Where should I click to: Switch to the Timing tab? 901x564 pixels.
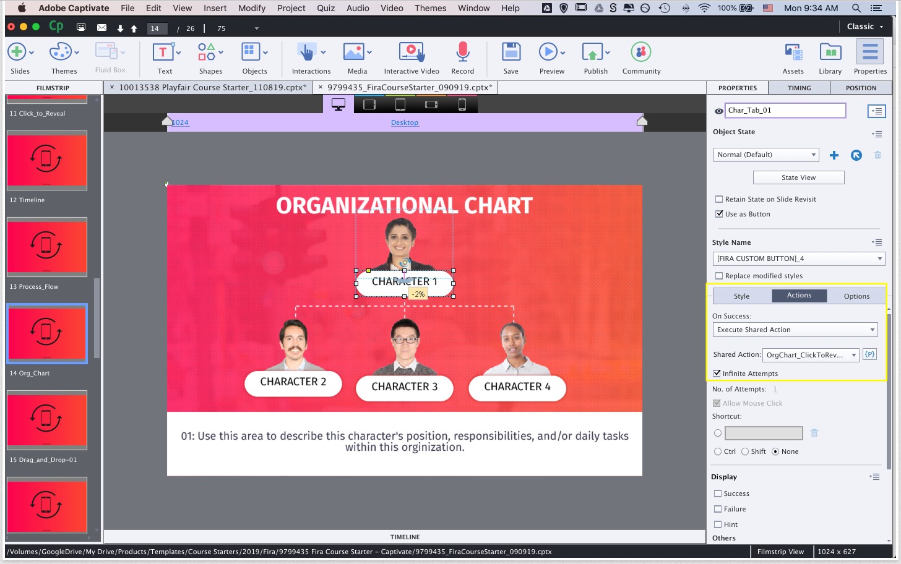[799, 88]
